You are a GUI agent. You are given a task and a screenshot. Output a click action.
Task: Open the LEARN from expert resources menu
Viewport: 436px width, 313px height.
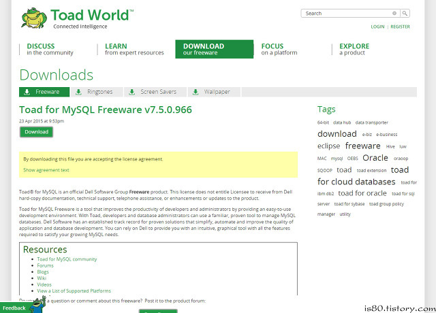134,49
